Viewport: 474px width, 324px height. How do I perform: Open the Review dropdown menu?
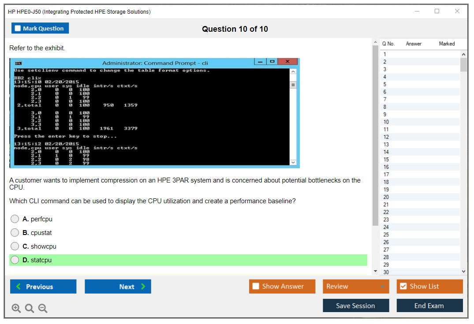coord(356,287)
